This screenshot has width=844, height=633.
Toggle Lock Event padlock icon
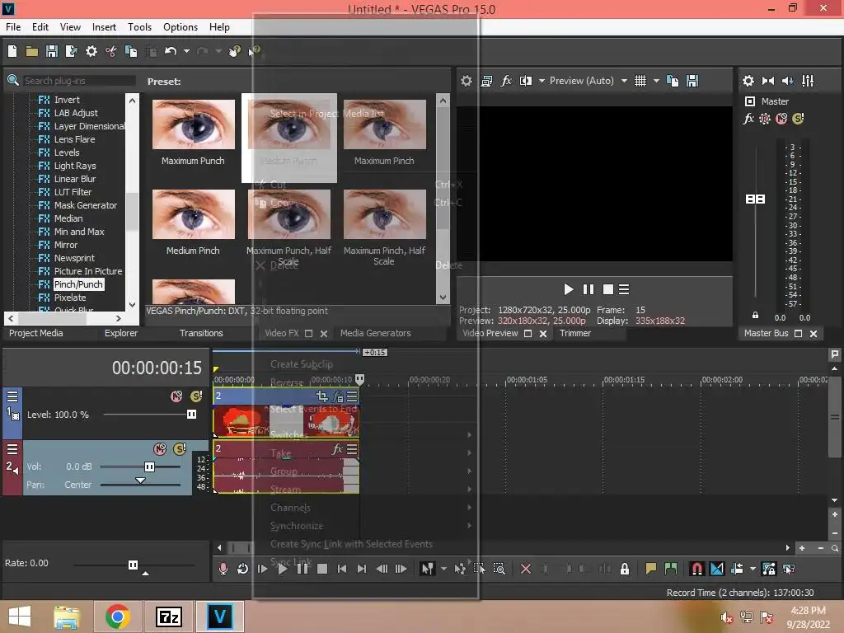625,569
